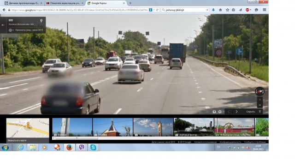Open the Firefox downloads panel
The height and width of the screenshot is (166, 295).
point(213,10)
